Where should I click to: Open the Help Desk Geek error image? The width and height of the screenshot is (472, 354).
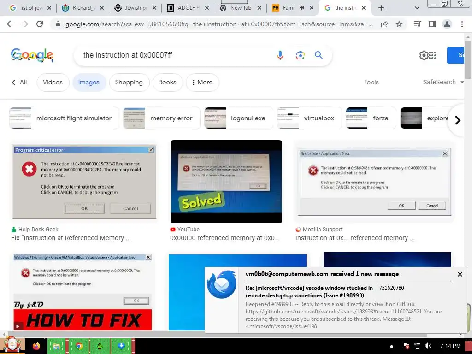(x=84, y=182)
